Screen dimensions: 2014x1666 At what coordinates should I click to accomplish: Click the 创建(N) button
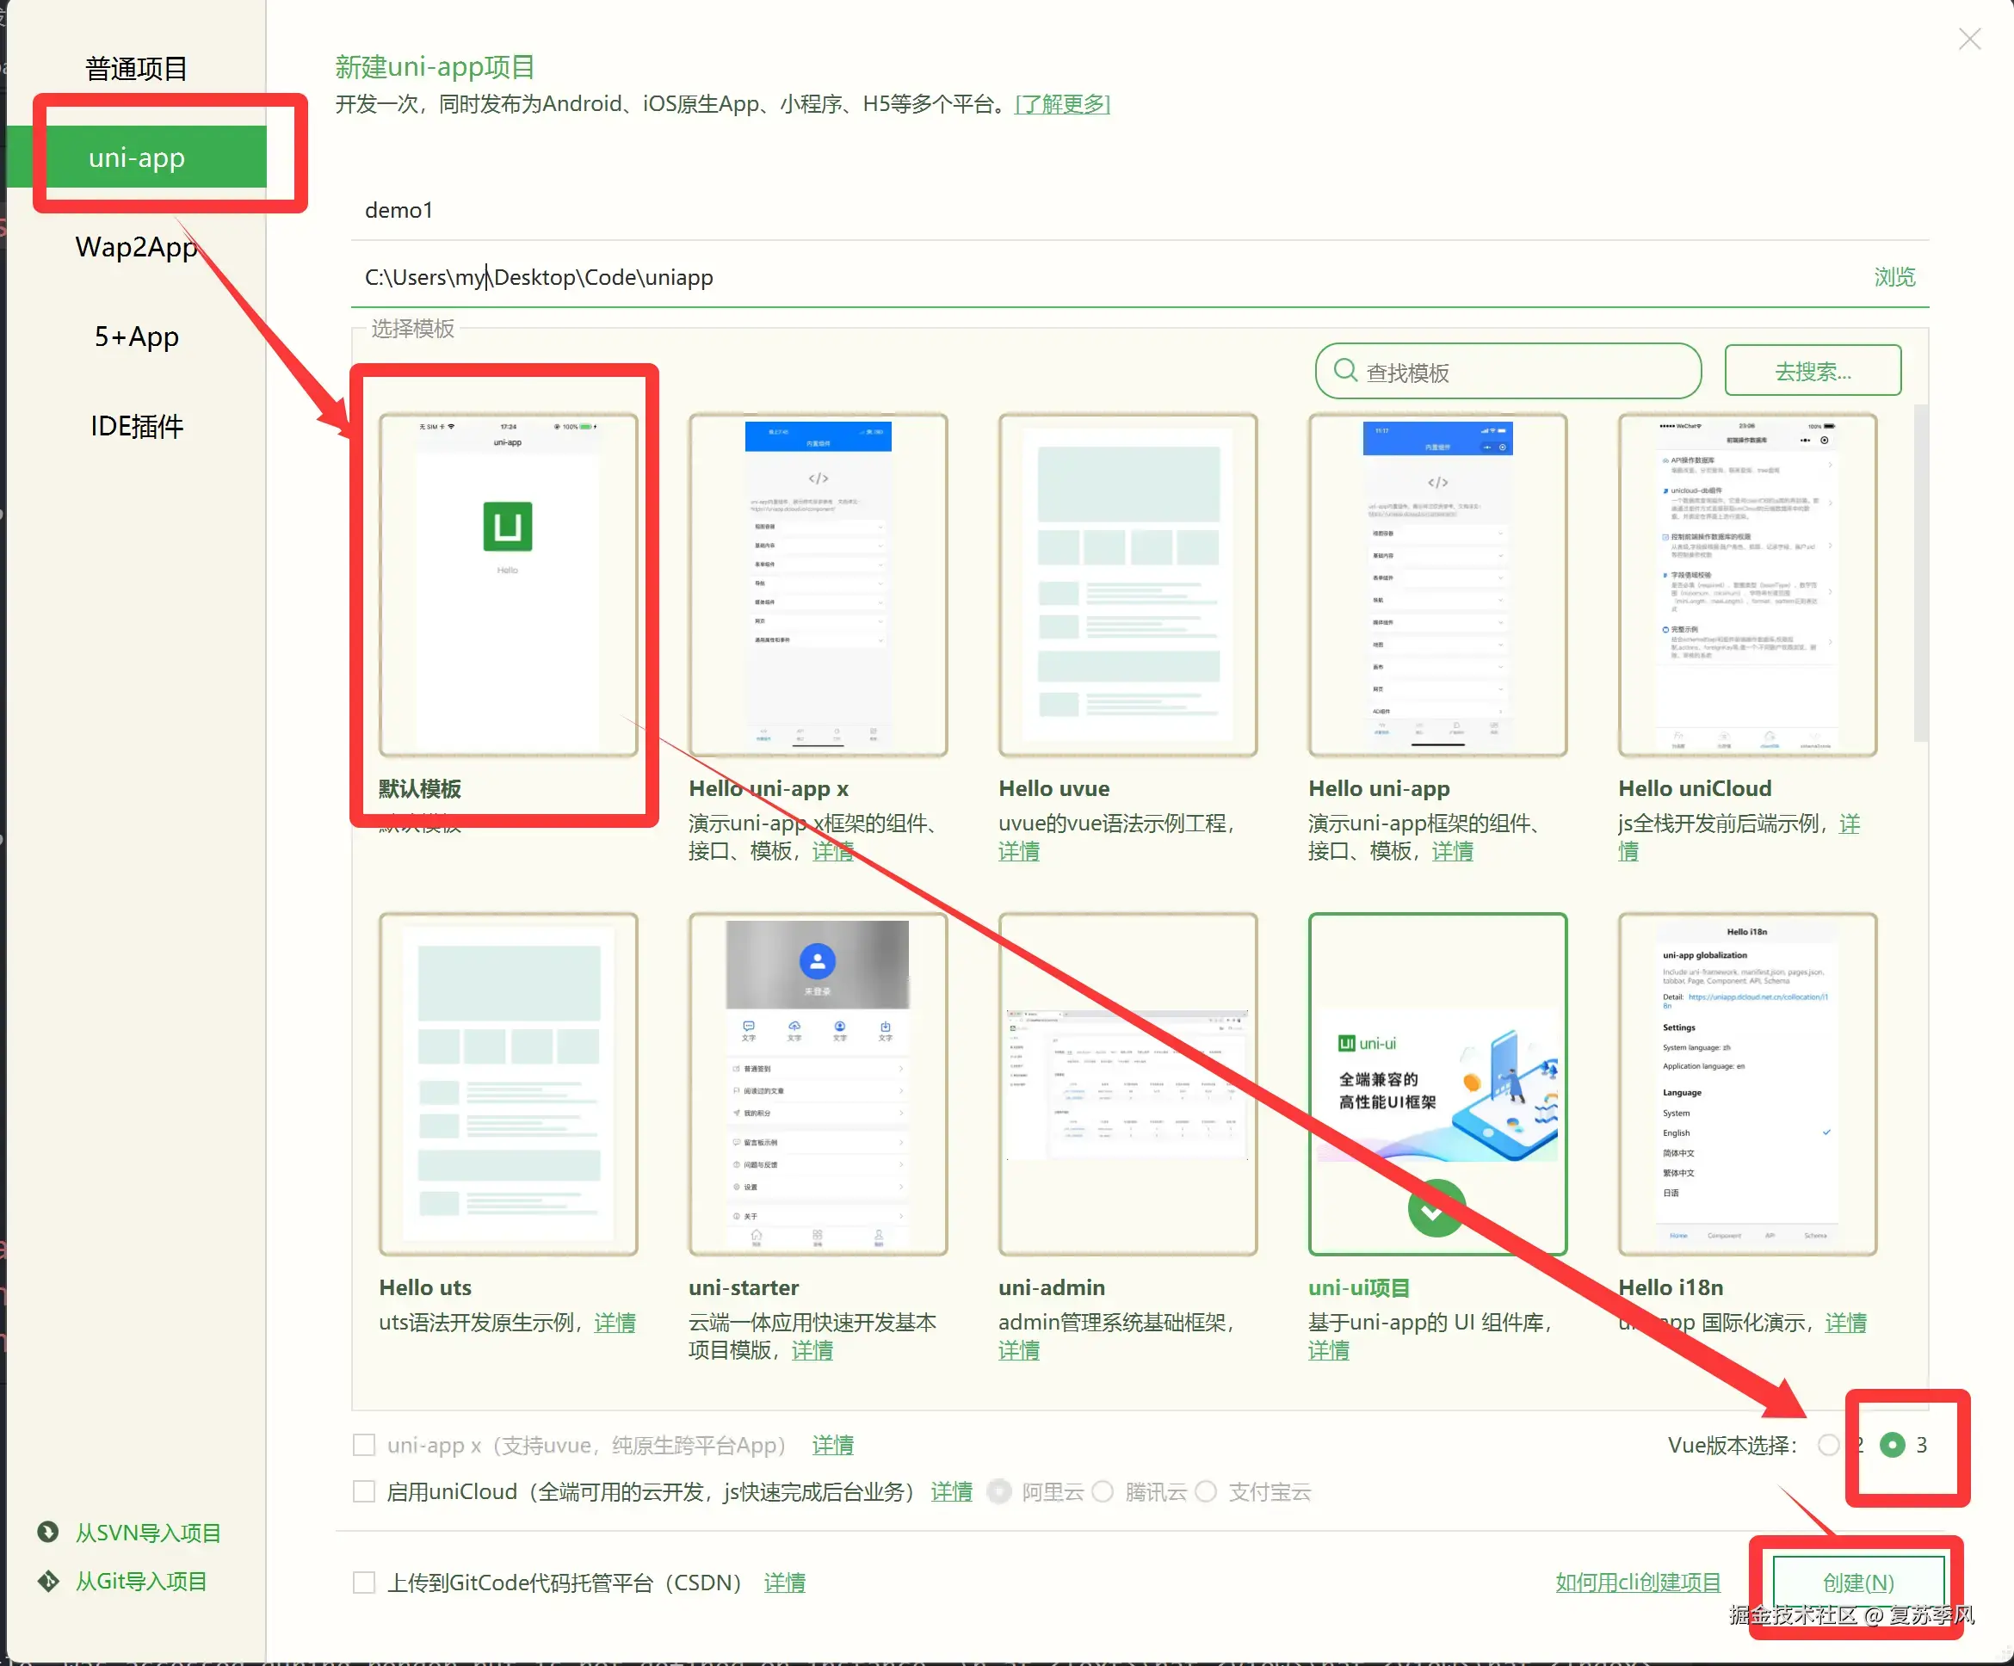1857,1582
